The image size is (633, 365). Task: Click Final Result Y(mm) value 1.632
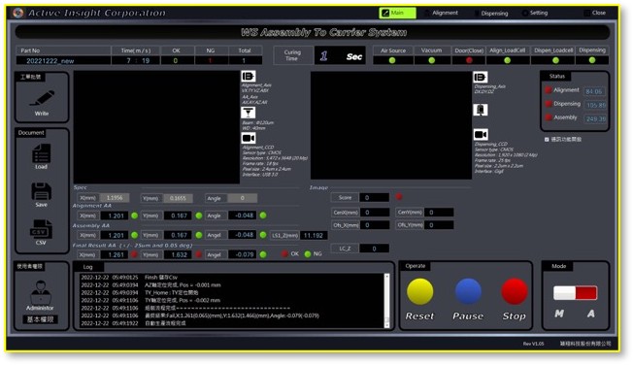tap(178, 254)
